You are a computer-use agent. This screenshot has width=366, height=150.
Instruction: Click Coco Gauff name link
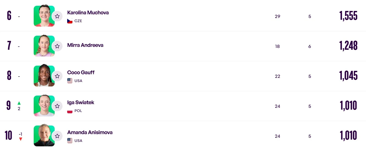tap(81, 72)
